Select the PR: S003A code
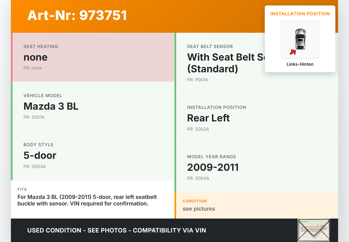The height and width of the screenshot is (242, 349). point(34,166)
